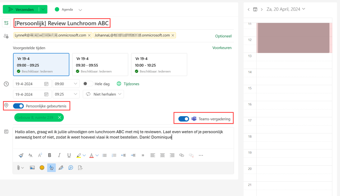340x196 pixels.
Task: Open Verzenden split-button dropdown arrow
Action: click(43, 10)
